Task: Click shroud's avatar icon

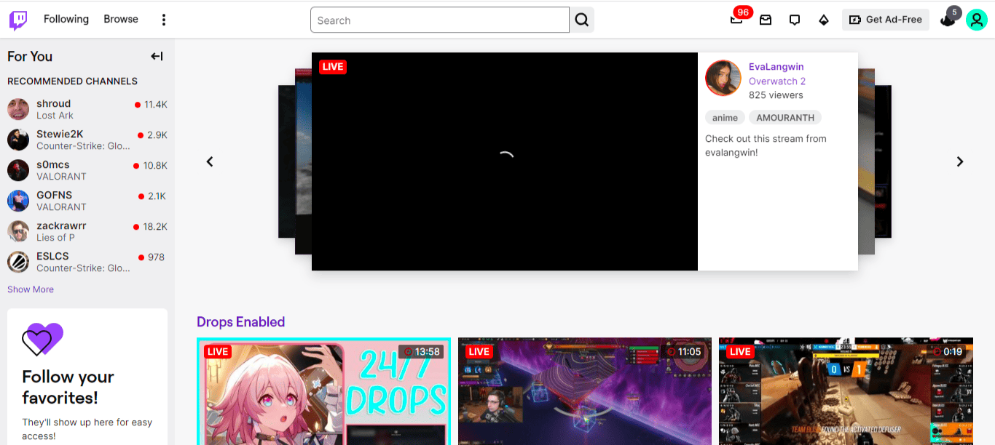Action: point(18,109)
